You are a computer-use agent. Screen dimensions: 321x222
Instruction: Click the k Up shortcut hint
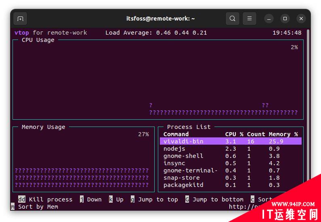click(116, 199)
